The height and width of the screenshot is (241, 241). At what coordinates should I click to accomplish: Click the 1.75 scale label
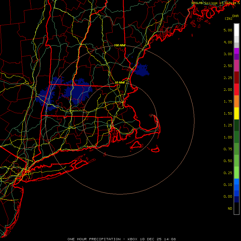click(228, 101)
